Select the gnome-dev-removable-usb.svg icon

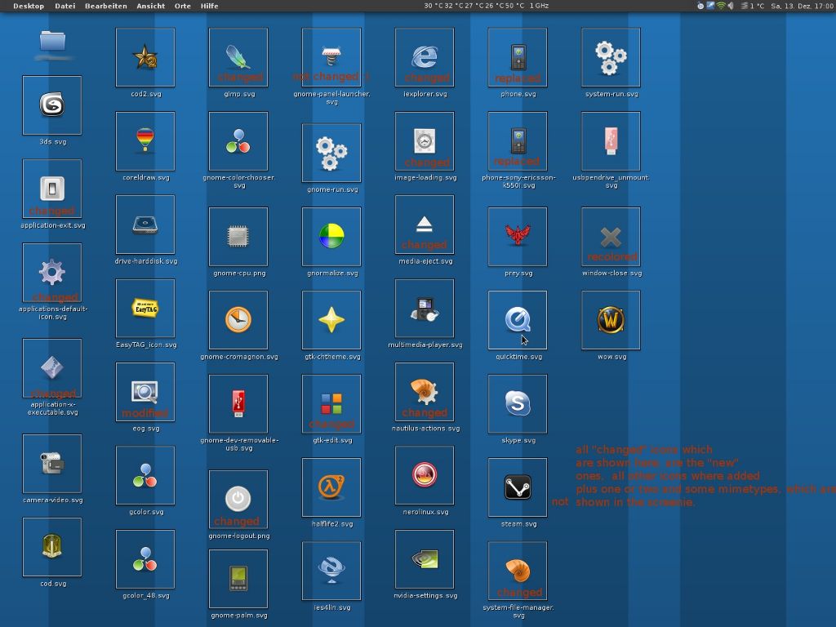coord(238,403)
